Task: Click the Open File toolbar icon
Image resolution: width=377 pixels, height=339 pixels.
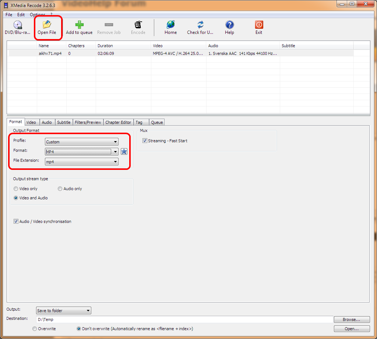Action: 47,27
